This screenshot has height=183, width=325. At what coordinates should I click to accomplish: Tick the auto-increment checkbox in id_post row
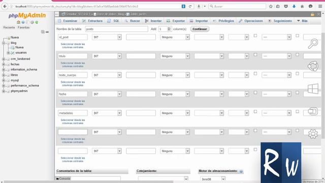297,36
